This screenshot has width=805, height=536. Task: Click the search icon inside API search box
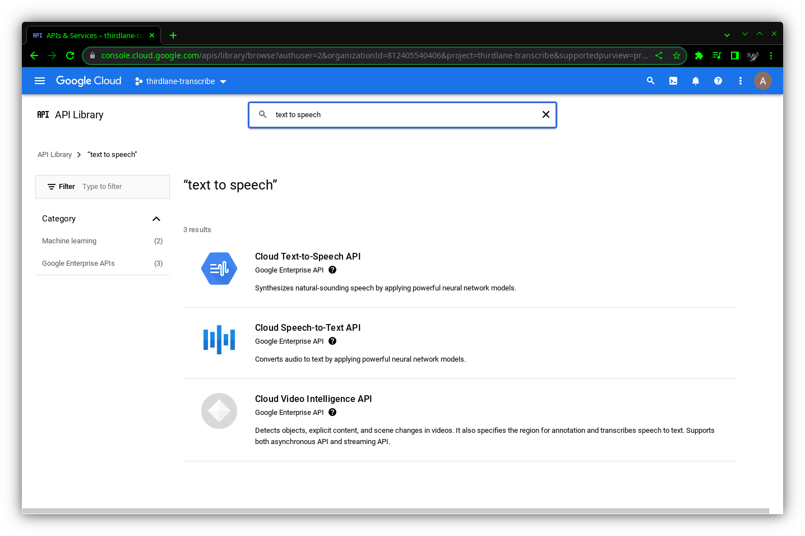pos(263,114)
